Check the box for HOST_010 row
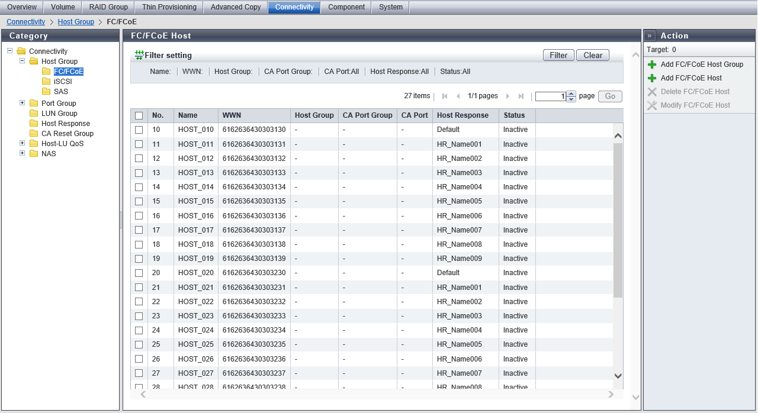 (139, 130)
